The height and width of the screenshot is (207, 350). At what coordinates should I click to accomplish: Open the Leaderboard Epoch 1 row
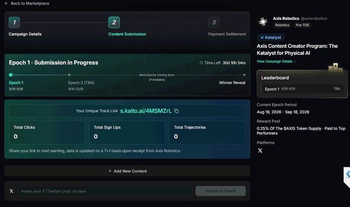302,89
